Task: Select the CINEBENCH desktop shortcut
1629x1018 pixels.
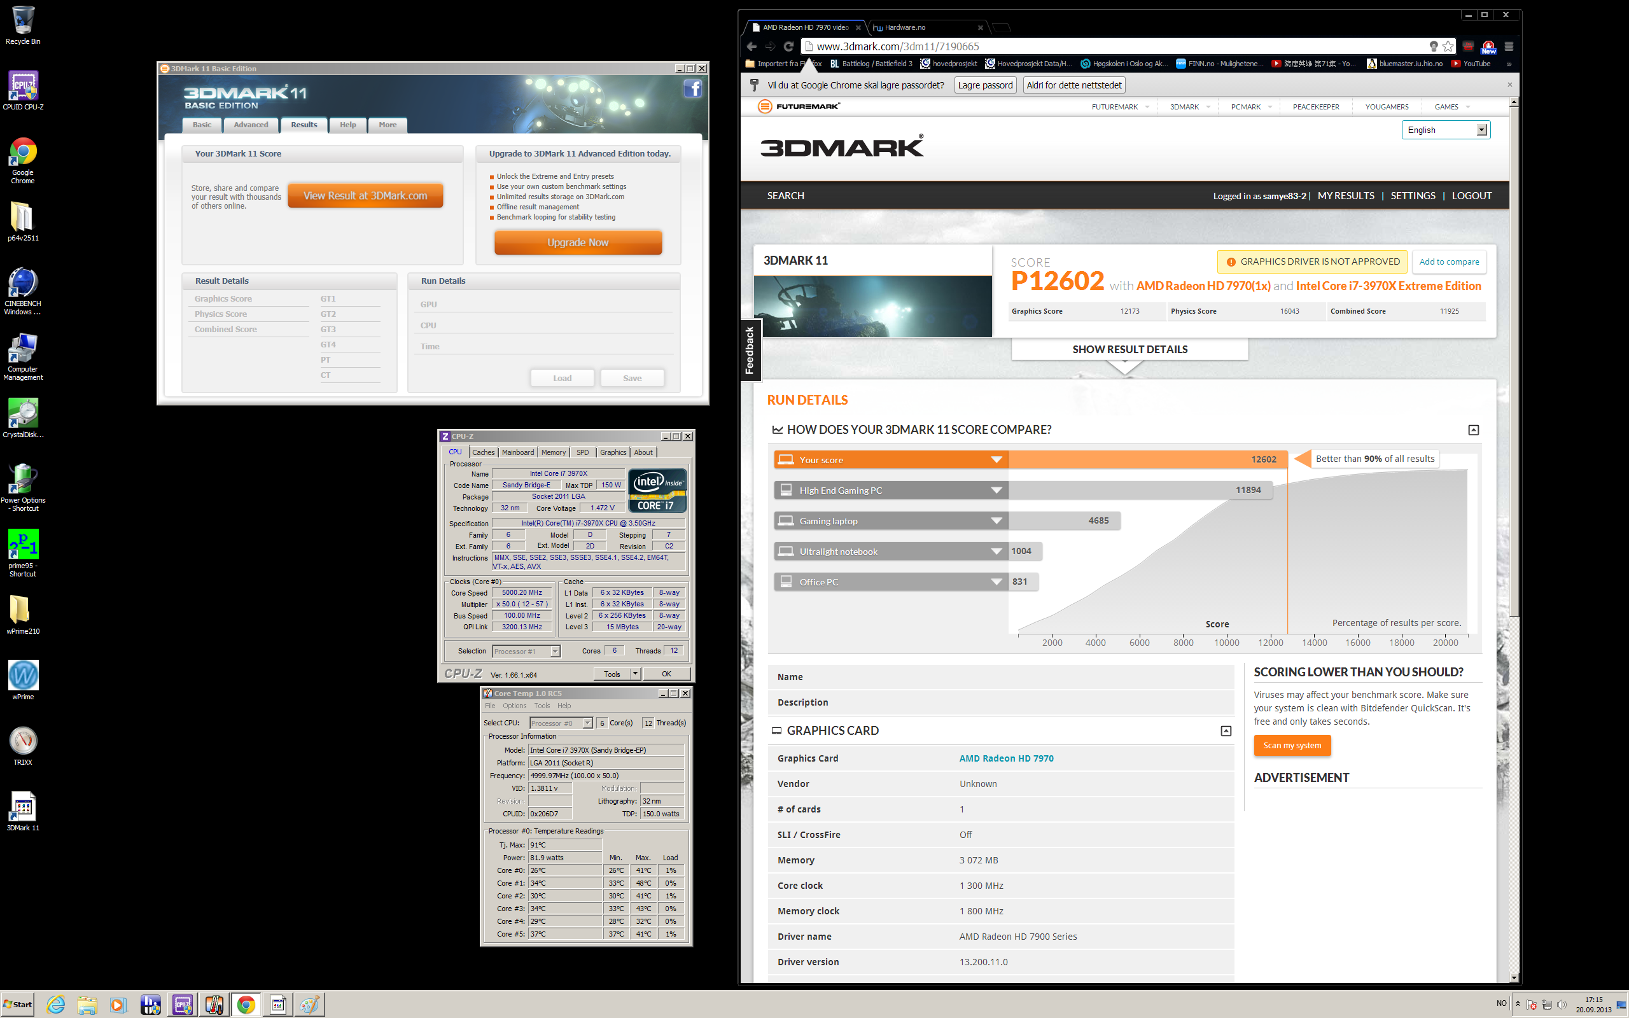Action: [23, 291]
